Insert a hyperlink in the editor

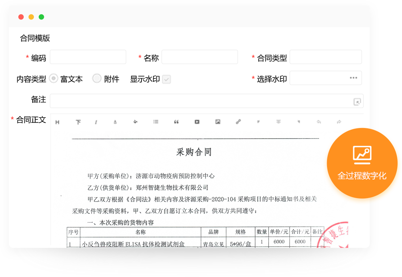(x=238, y=122)
